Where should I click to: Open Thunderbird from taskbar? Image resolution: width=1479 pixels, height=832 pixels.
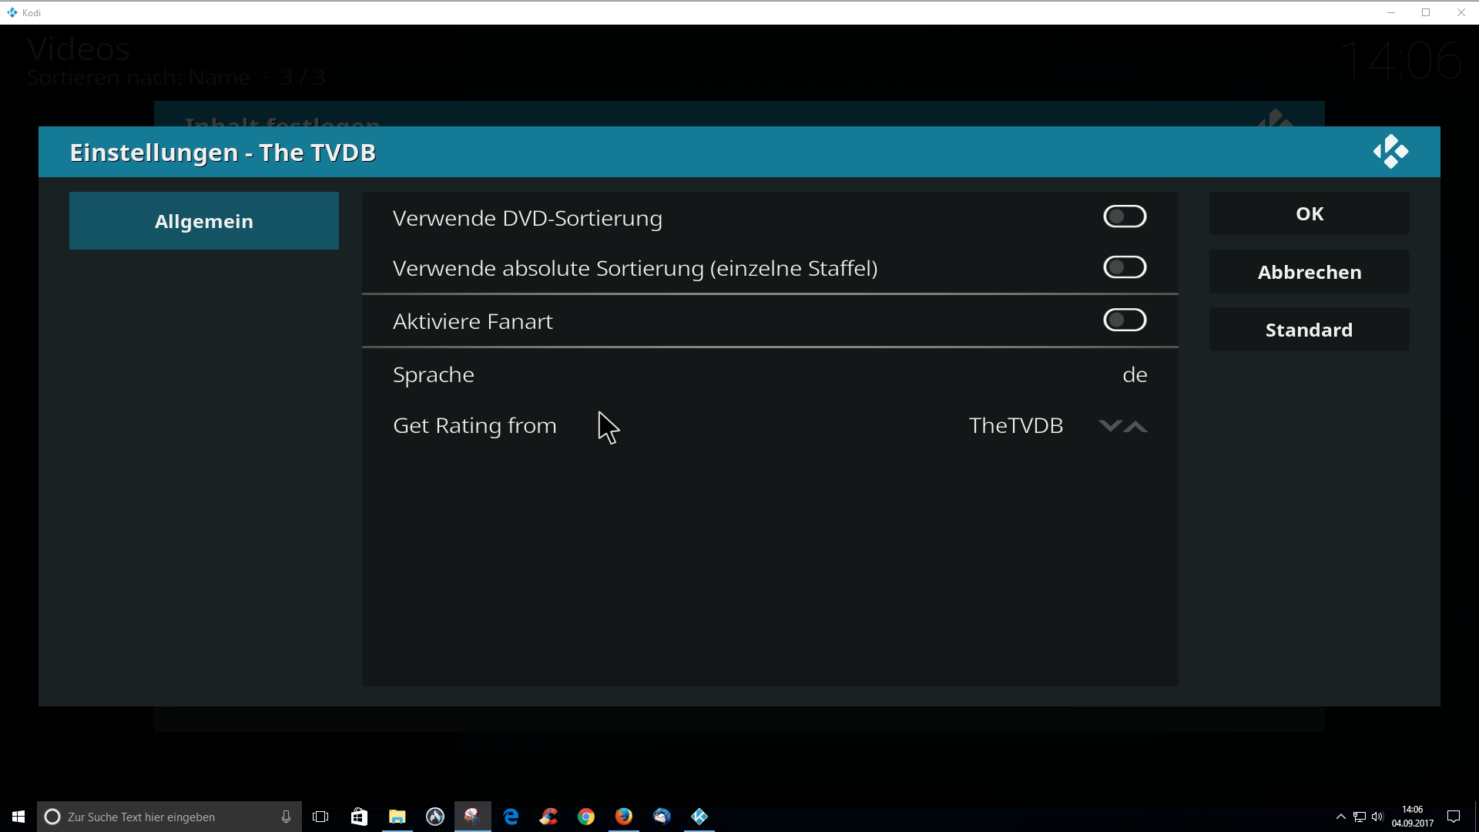point(662,817)
